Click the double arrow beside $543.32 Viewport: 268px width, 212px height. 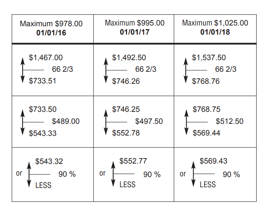[x=29, y=174]
